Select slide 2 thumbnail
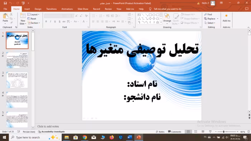 tap(17, 60)
